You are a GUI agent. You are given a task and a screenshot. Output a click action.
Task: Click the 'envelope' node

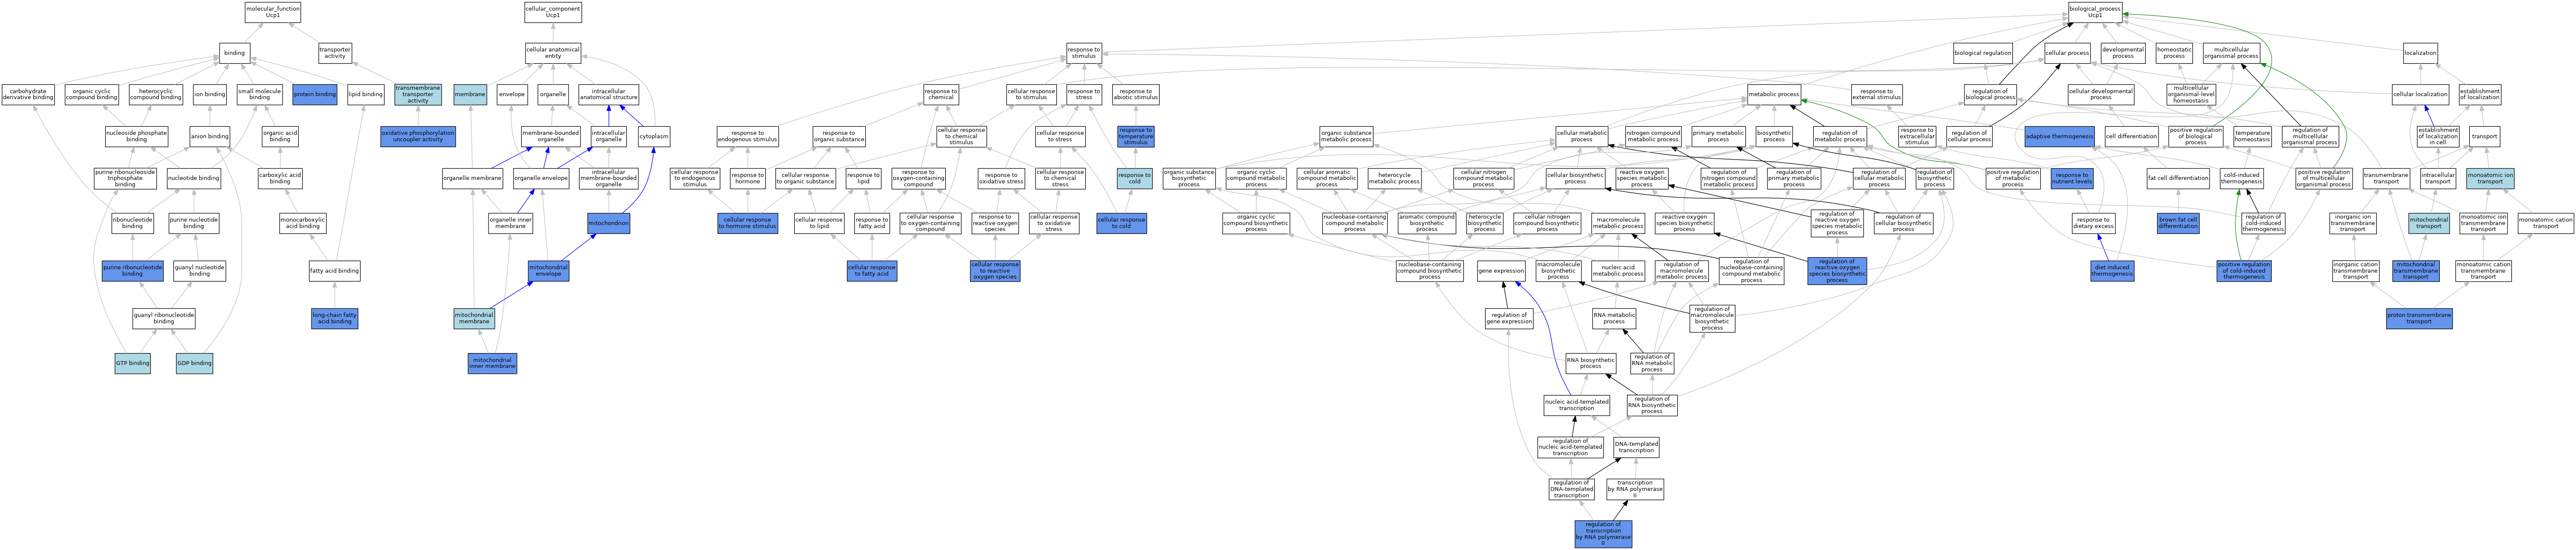[512, 95]
